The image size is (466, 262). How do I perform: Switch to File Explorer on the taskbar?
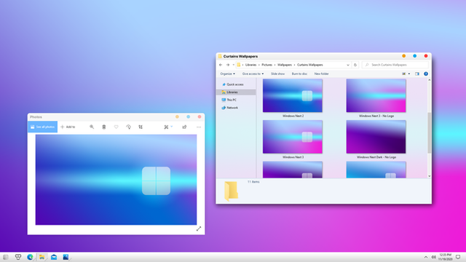point(42,257)
